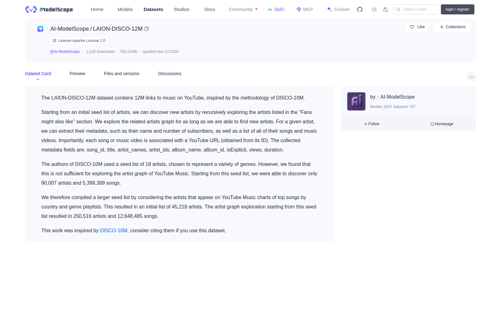Switch to Files and versions tab
This screenshot has height=313, width=501.
click(x=121, y=74)
